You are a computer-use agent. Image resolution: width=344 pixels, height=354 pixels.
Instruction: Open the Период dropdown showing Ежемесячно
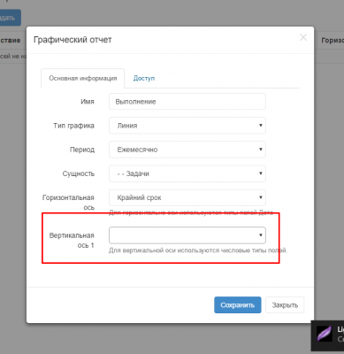[x=187, y=150]
